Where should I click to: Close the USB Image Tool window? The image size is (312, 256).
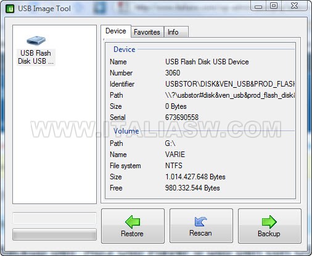click(x=294, y=6)
